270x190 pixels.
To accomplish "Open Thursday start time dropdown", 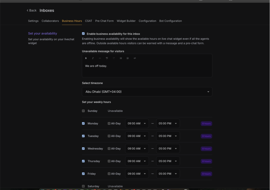I will tap(137, 161).
